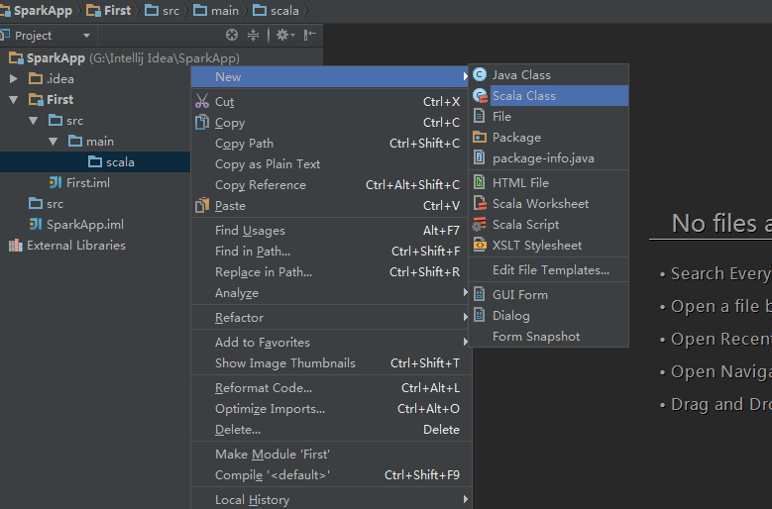Click the src breadcrumb in the navigation bar

point(162,10)
